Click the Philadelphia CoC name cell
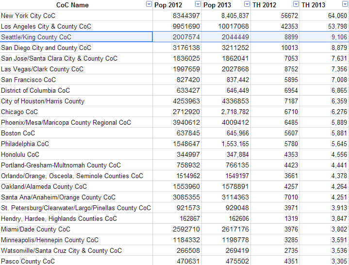 click(x=76, y=144)
